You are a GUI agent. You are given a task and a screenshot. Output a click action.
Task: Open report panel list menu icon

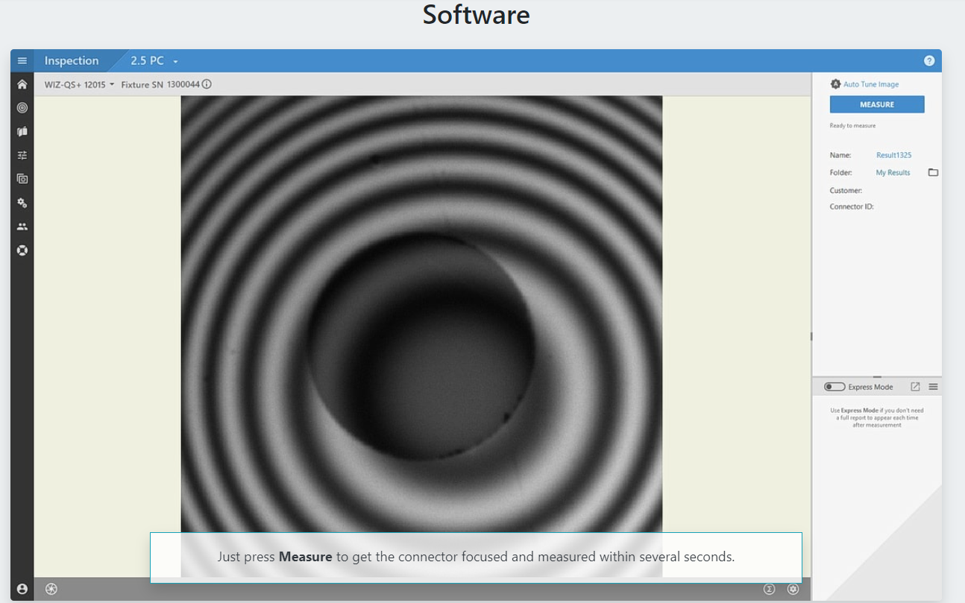pyautogui.click(x=933, y=387)
